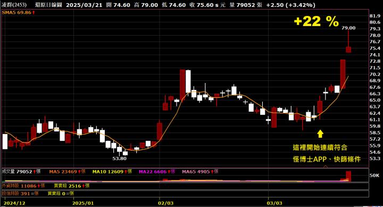Click the 03/03 date axis marker
The width and height of the screenshot is (383, 207).
(x=274, y=203)
